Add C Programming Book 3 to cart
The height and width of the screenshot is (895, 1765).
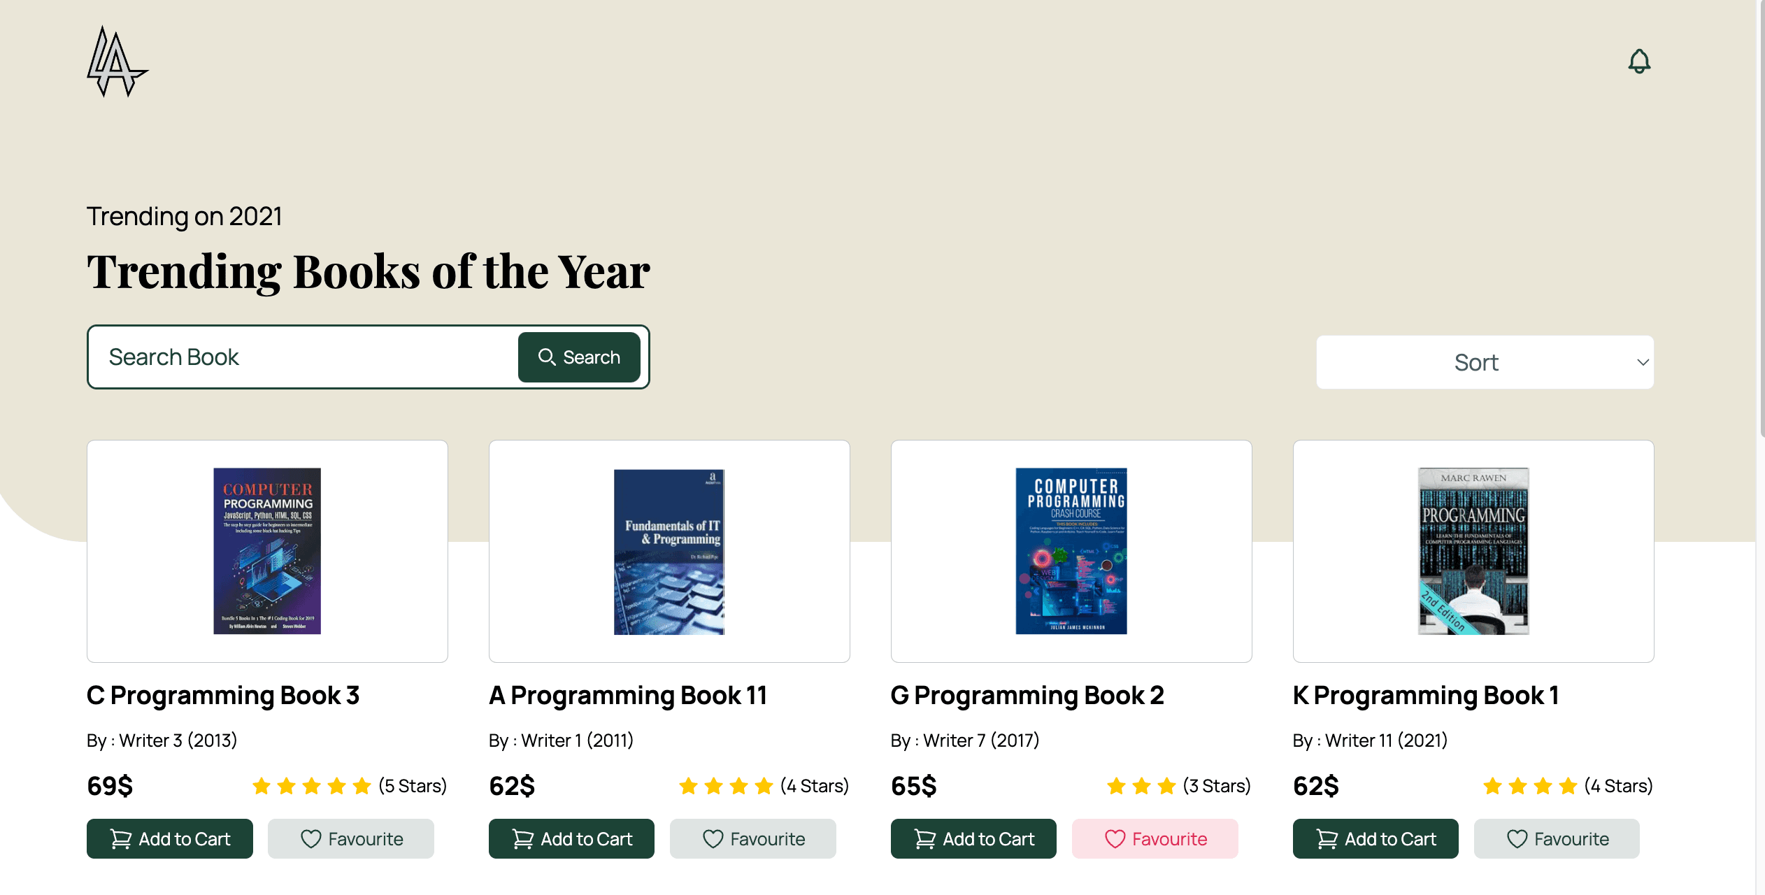[x=170, y=838]
